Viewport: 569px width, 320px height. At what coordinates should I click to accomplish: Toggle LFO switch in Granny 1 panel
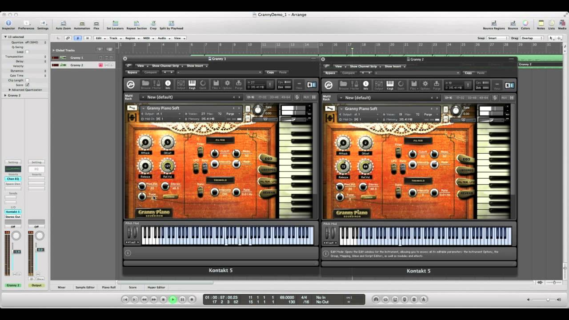[196, 168]
